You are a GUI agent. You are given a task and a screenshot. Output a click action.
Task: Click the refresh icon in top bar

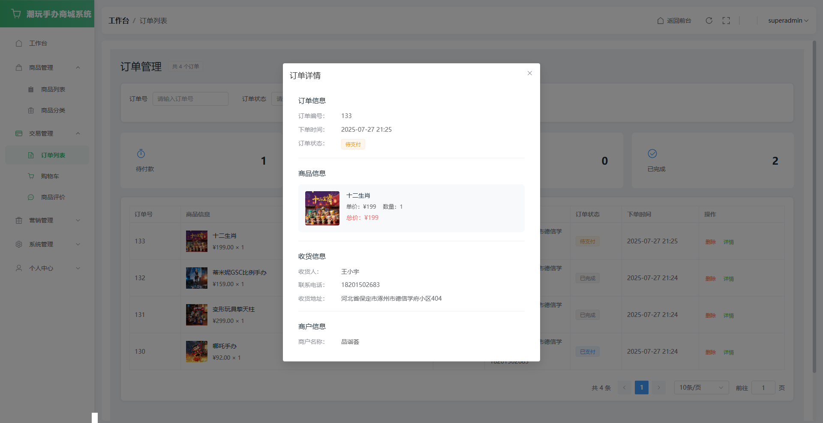point(709,21)
